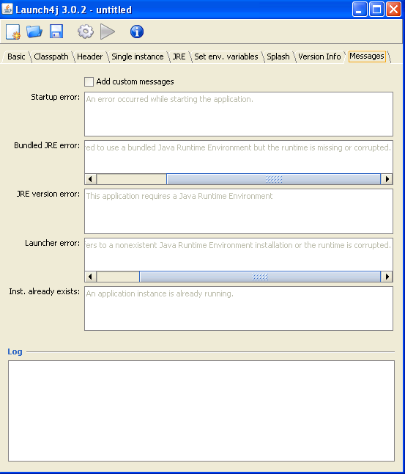Image resolution: width=405 pixels, height=474 pixels.
Task: Click the Bundled JRE error scrollbar thumb
Action: tap(274, 179)
